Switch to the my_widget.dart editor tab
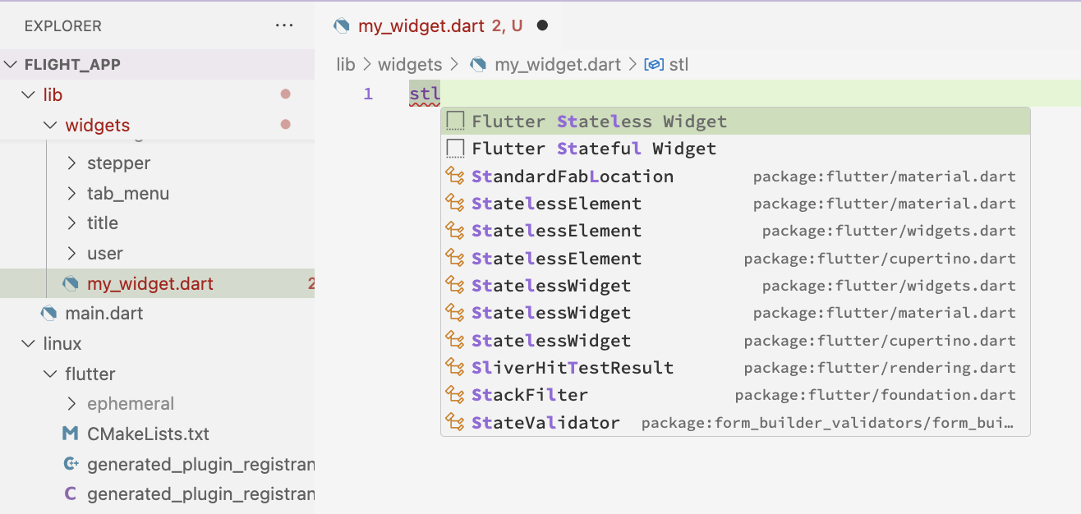Screen dimensions: 1081x514 tap(421, 25)
